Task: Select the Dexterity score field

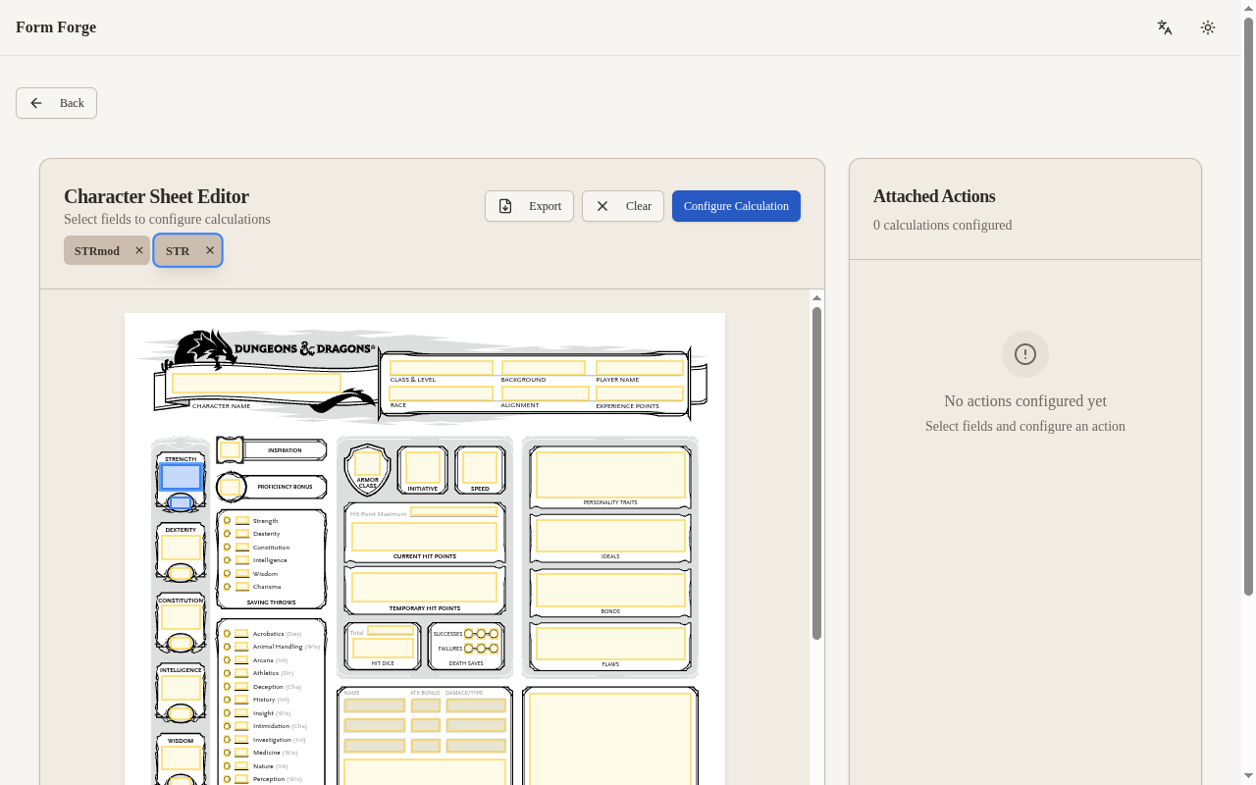Action: (x=181, y=548)
